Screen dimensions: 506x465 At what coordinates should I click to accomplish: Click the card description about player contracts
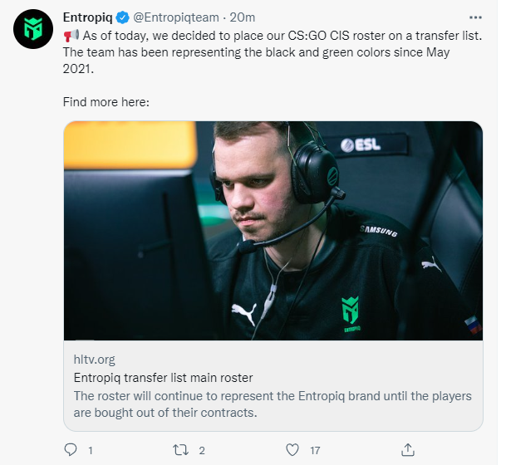click(x=273, y=404)
